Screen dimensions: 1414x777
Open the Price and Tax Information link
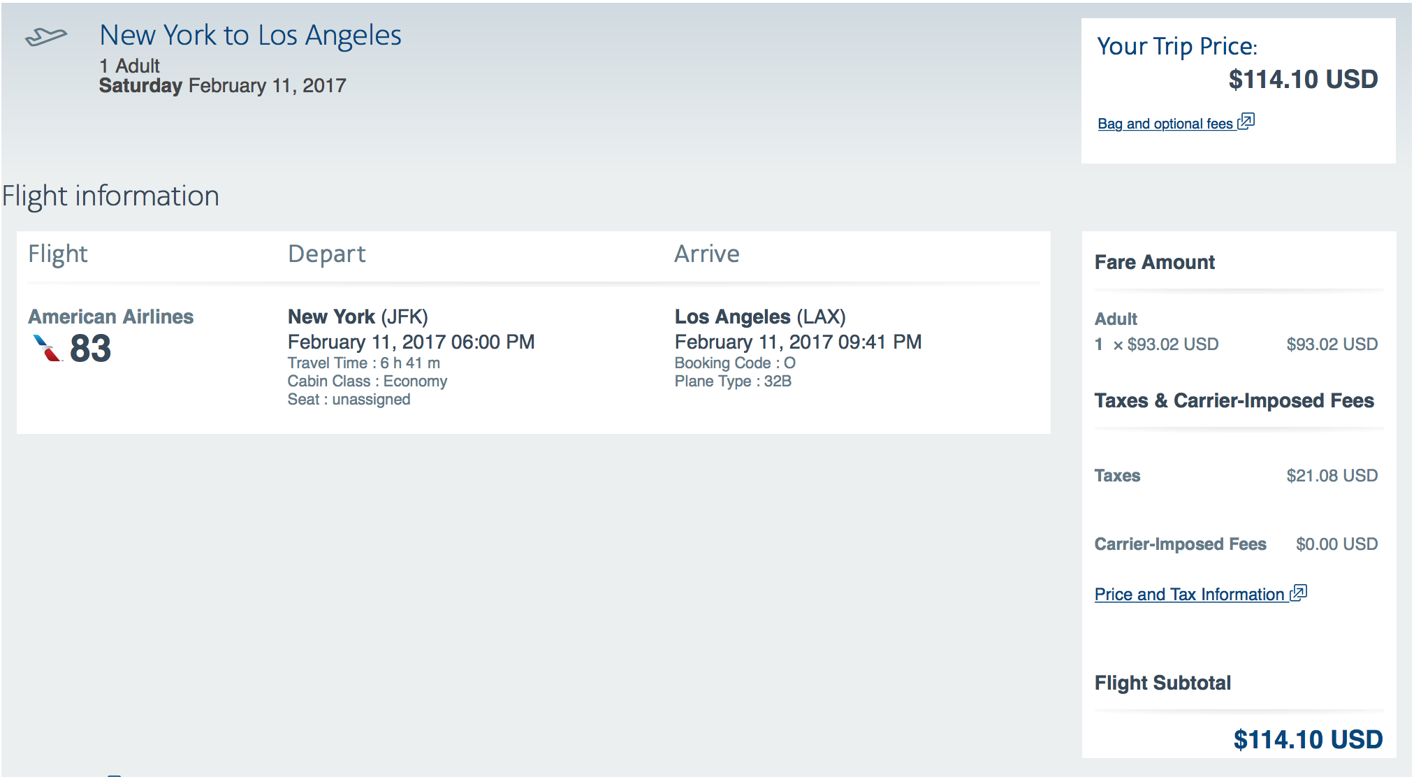coord(1189,595)
